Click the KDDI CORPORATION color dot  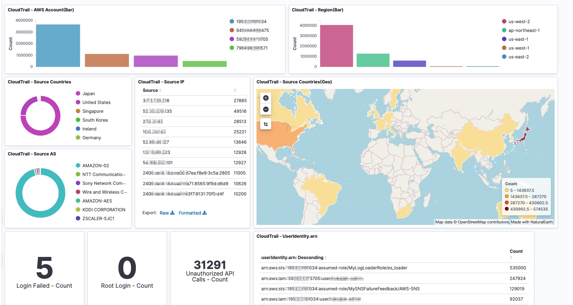(78, 209)
